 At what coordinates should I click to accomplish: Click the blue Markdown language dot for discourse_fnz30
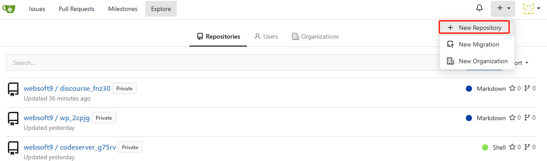469,89
